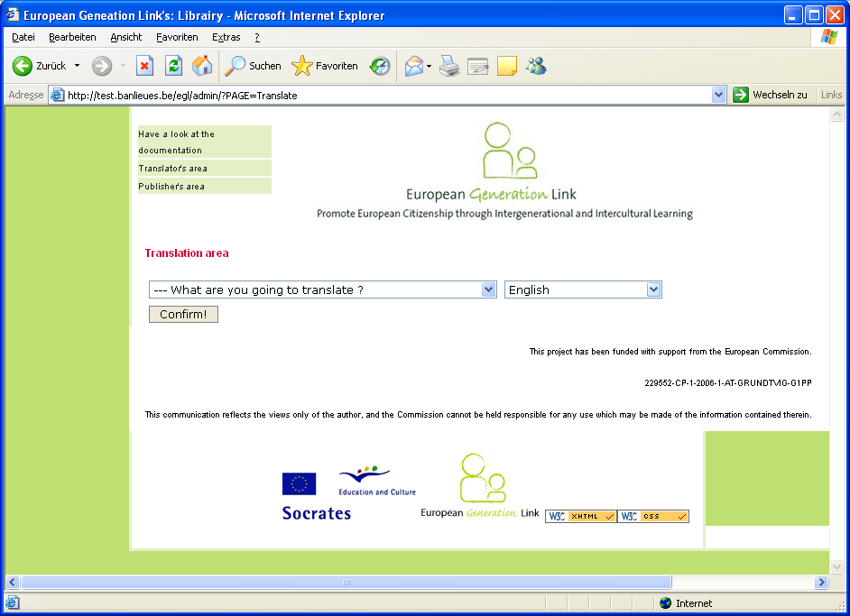Click the vertical scrollbar up arrow

(837, 115)
